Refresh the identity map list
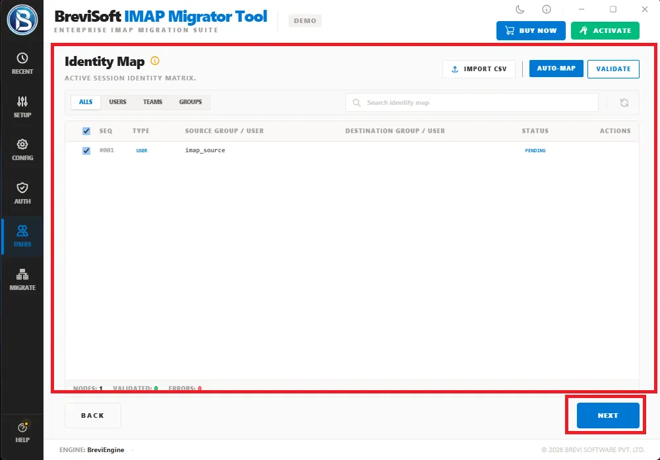 click(624, 103)
